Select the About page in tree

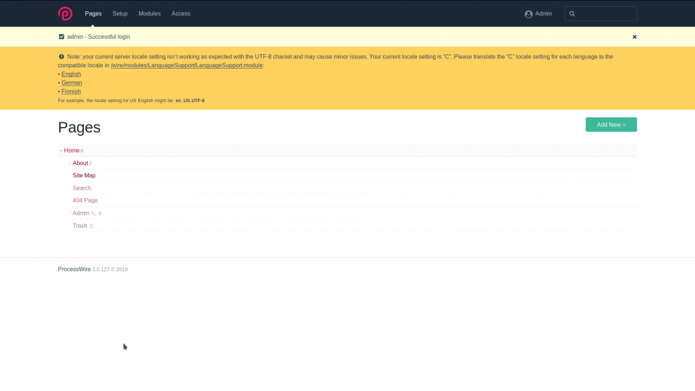80,163
